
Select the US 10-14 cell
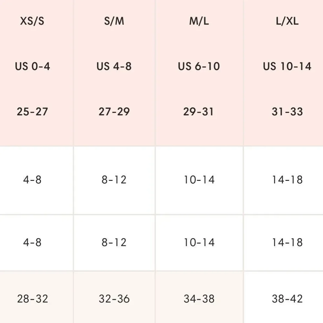pos(287,67)
